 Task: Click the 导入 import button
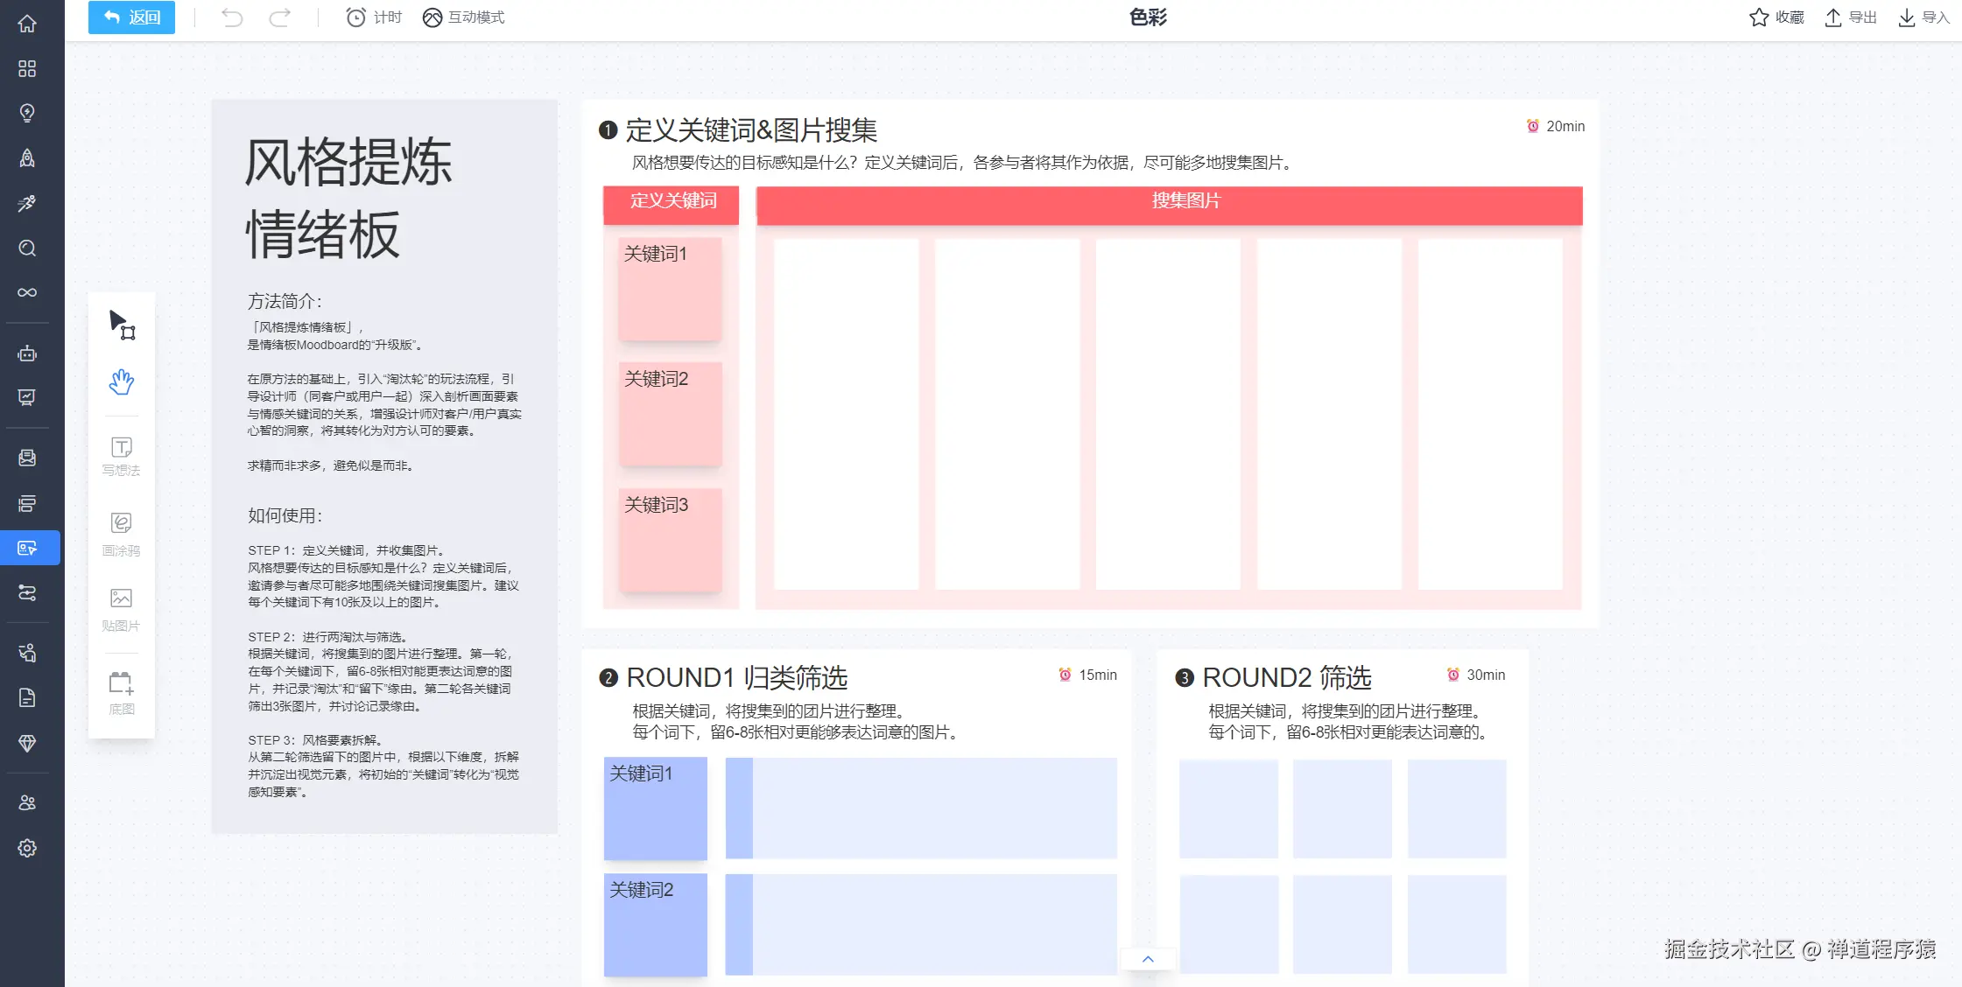pos(1923,17)
